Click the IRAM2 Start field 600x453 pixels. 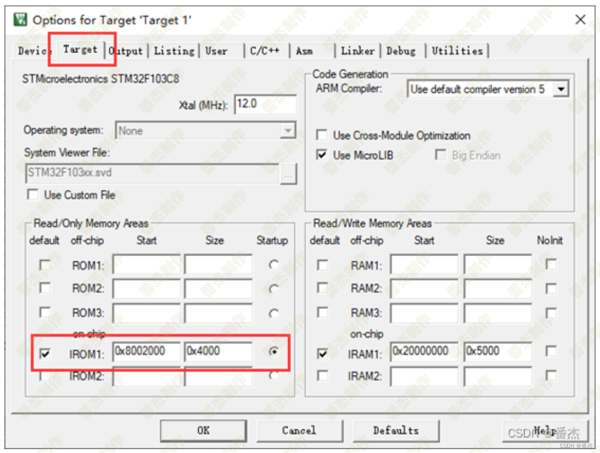click(424, 376)
